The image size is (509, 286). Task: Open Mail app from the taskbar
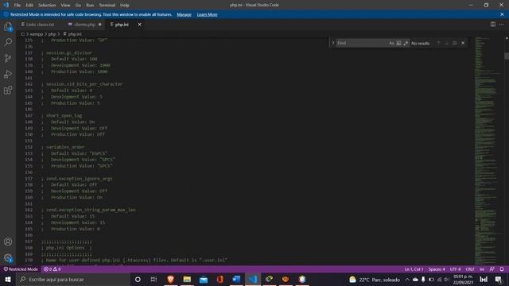(x=204, y=279)
